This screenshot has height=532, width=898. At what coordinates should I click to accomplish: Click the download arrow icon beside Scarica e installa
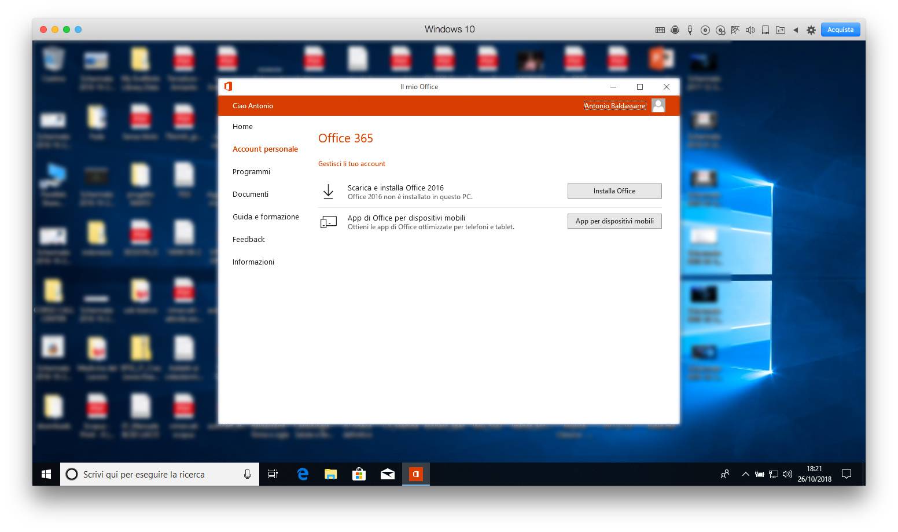pos(328,192)
